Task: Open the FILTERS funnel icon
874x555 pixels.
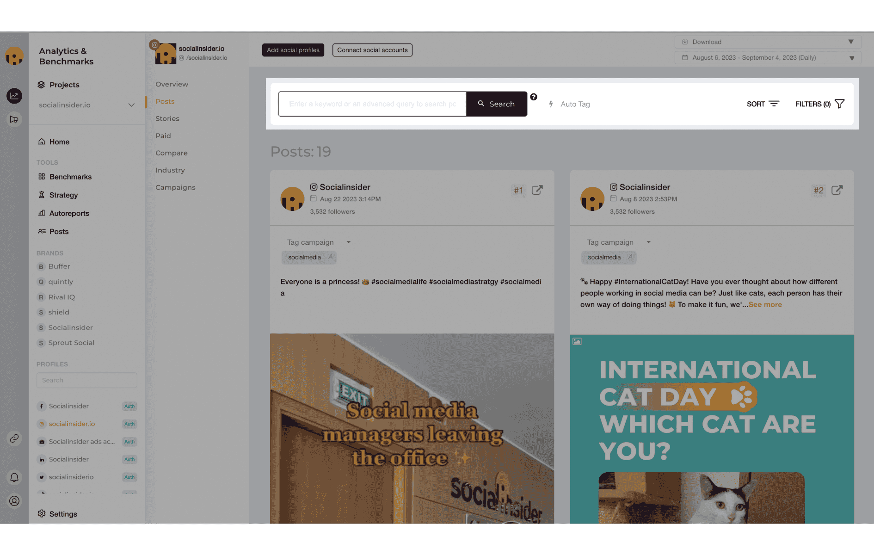Action: tap(839, 104)
